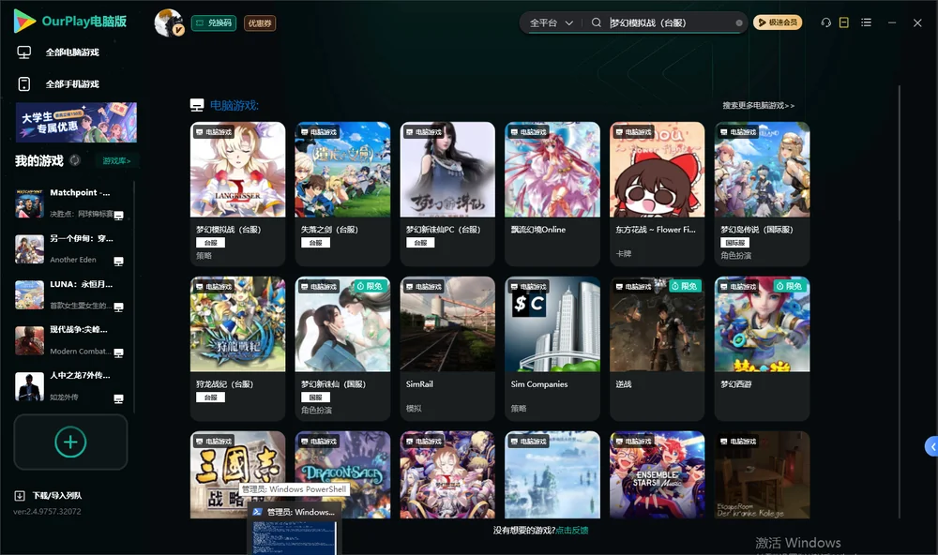Open the 优惠券 coupon button

260,22
